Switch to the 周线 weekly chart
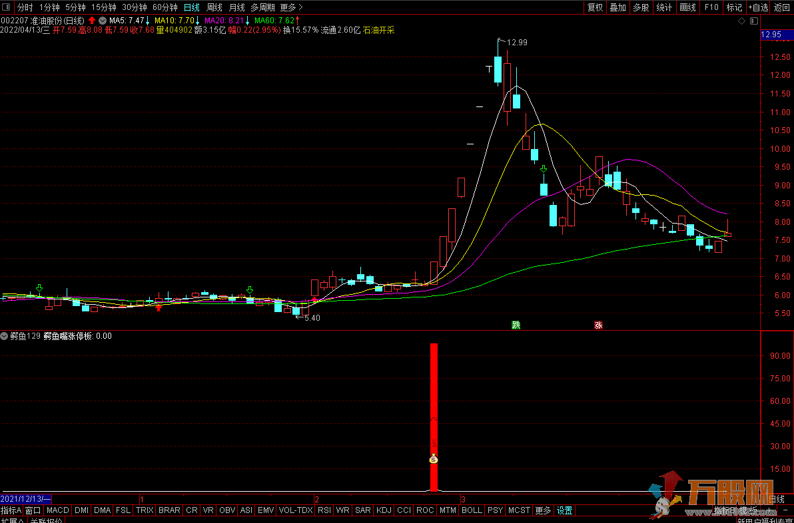Image resolution: width=794 pixels, height=523 pixels. tap(214, 7)
